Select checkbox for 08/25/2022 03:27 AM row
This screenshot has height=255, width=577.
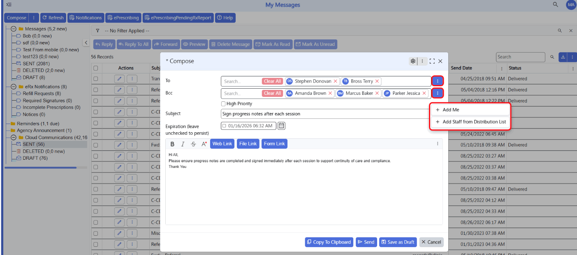pyautogui.click(x=96, y=156)
